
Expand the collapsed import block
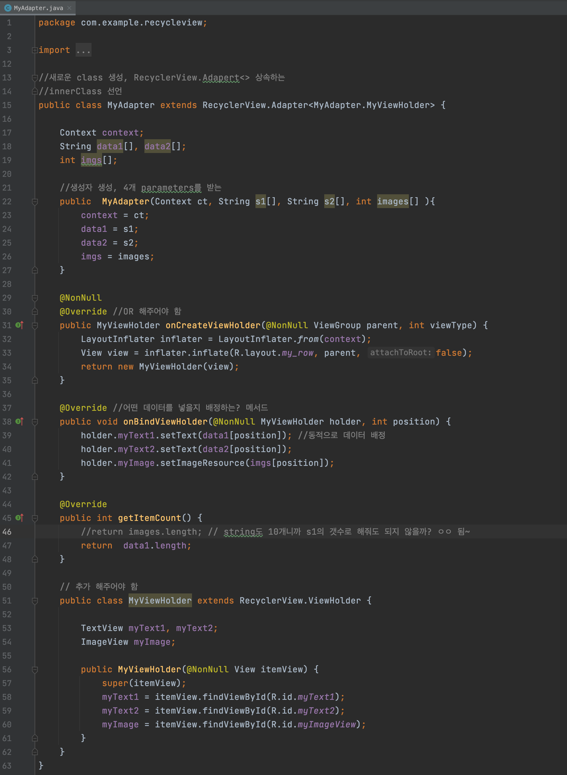(x=34, y=50)
